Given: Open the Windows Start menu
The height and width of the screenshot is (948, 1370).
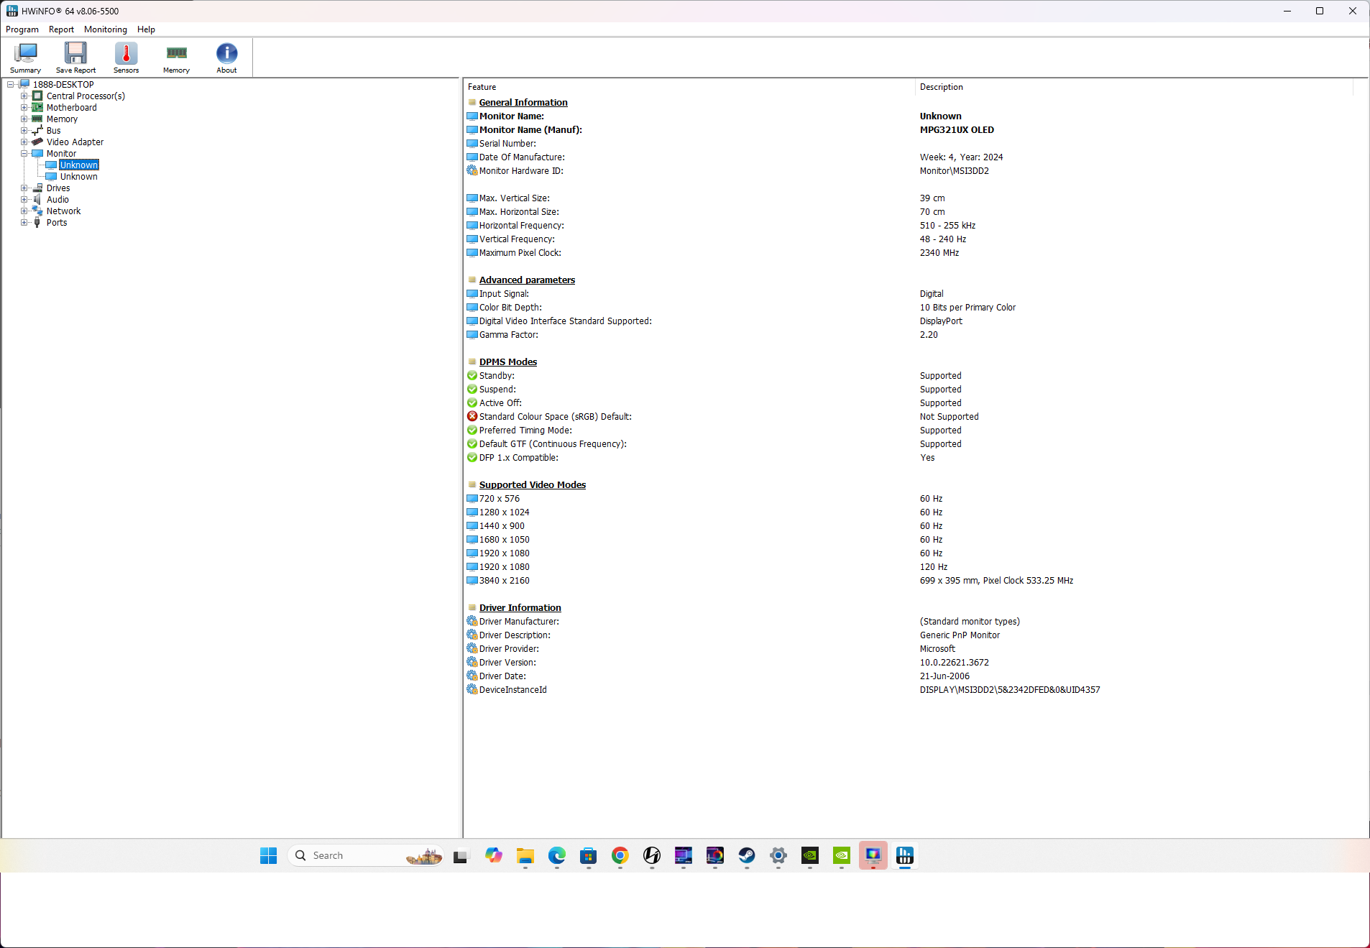Looking at the screenshot, I should point(268,855).
